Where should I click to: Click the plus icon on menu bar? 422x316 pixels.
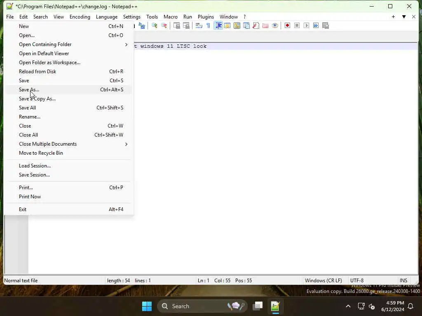tap(393, 16)
